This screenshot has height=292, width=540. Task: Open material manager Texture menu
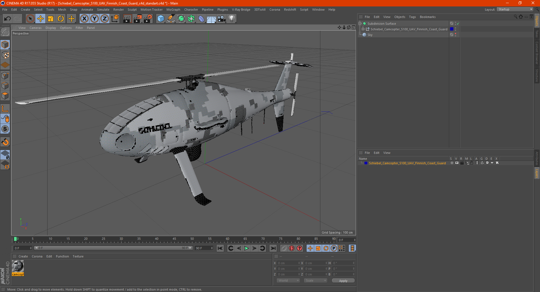(x=78, y=256)
